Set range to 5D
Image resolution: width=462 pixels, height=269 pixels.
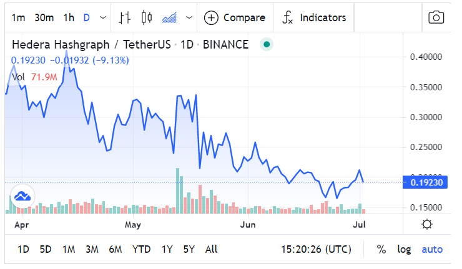pyautogui.click(x=46, y=249)
